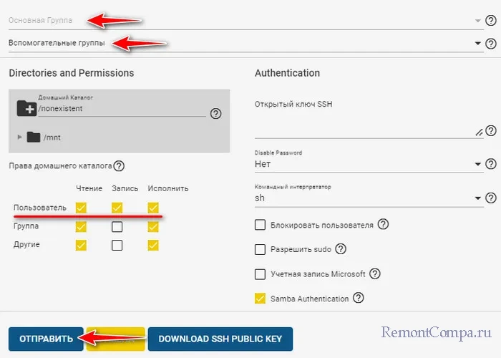Click the add home directory folder icon

point(26,108)
